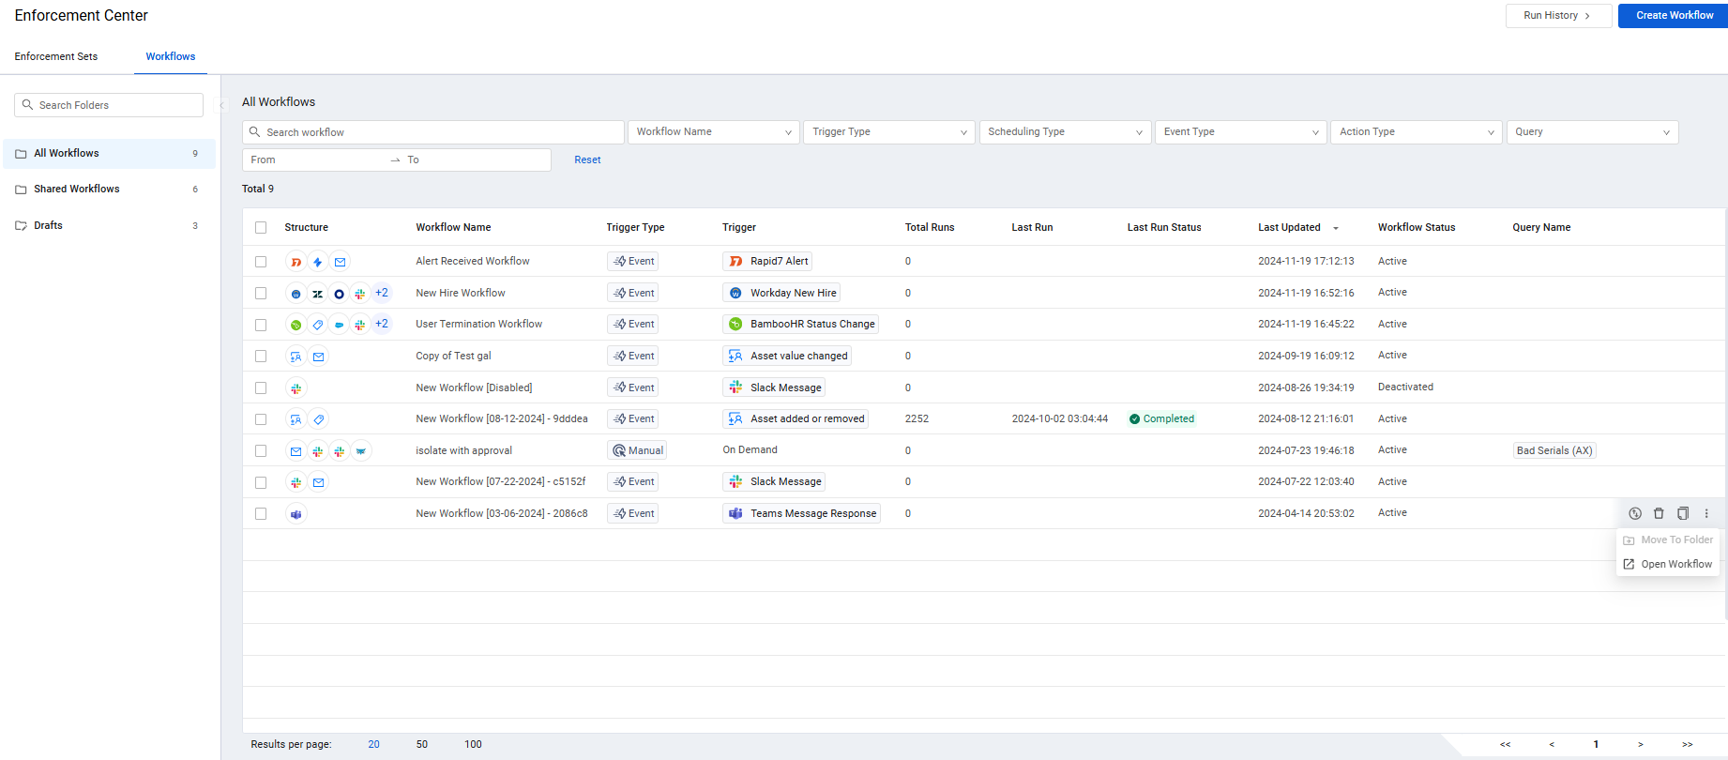Click Slack icon in New Workflow [Disabled] structure
Image resolution: width=1728 pixels, height=760 pixels.
click(296, 388)
